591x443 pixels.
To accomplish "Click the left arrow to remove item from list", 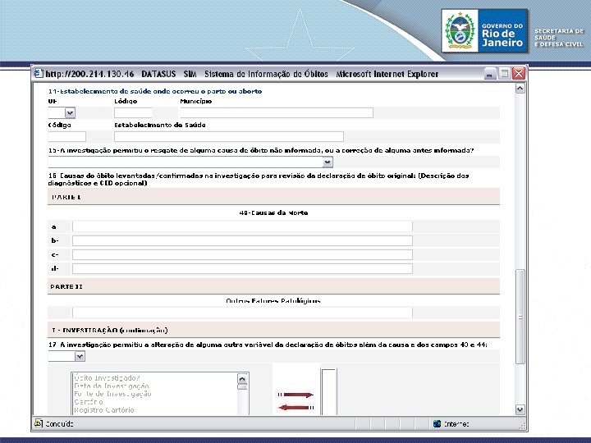I will pos(295,407).
